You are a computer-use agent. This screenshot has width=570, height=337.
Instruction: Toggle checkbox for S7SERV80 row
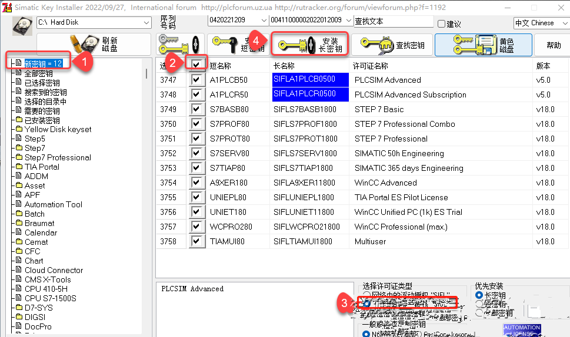click(196, 153)
